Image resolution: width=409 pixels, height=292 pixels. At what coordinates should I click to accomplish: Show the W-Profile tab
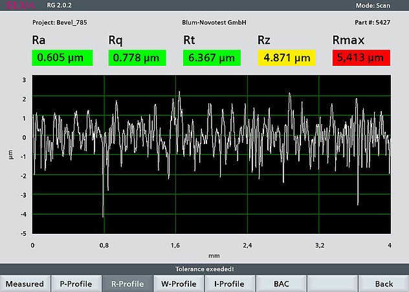coord(178,284)
